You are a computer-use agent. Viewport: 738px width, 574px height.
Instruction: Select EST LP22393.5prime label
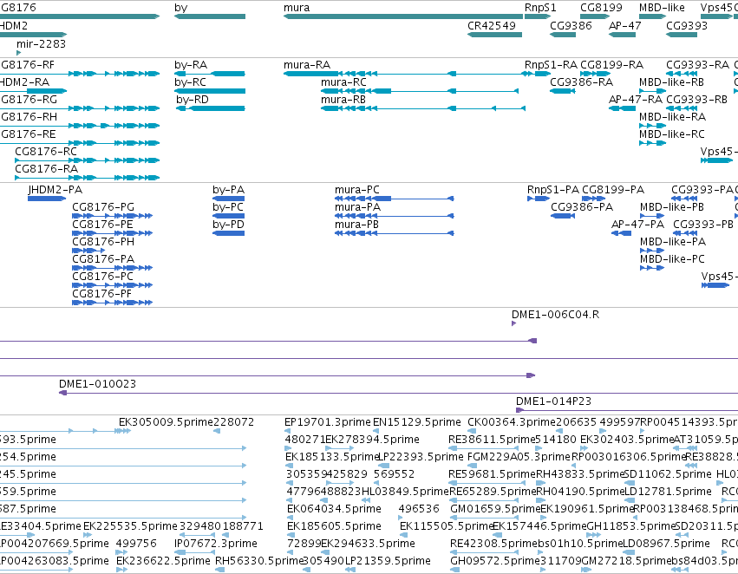pos(421,457)
